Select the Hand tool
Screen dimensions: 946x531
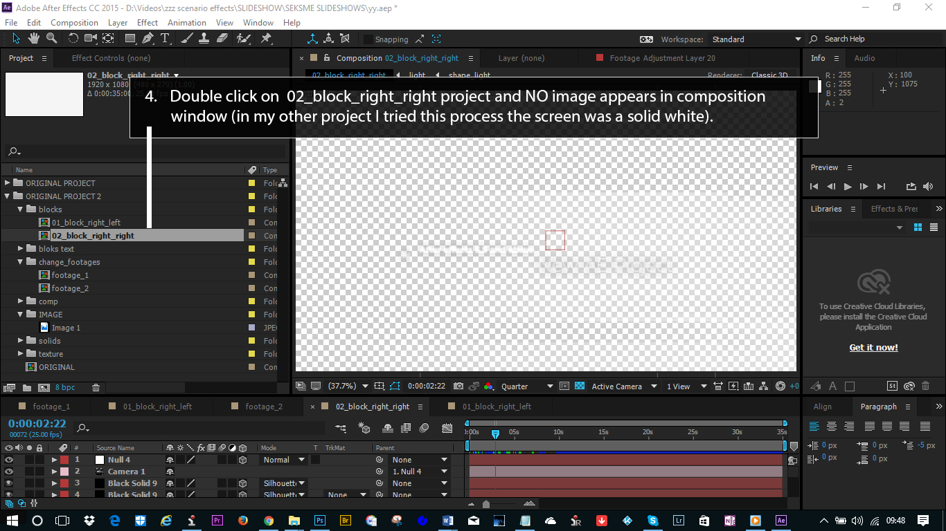point(34,39)
